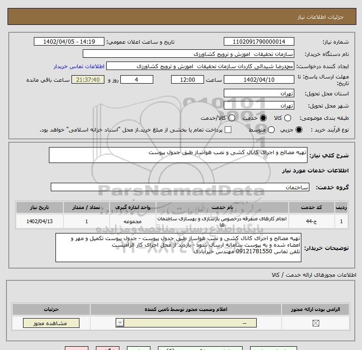Screen dimensions: 362x350
Task: Click the request creator field
Action: coord(200,66)
